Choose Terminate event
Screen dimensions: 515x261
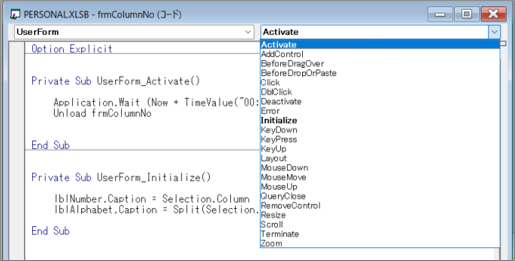(380, 234)
